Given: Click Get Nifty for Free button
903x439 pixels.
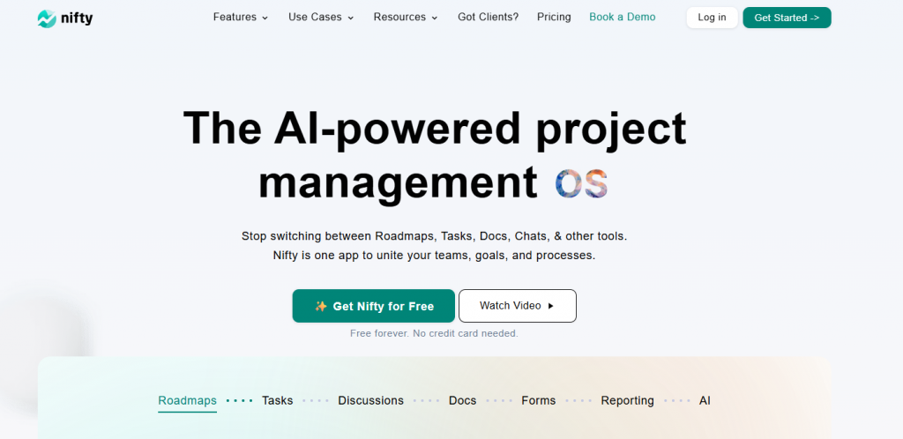Looking at the screenshot, I should [x=374, y=306].
